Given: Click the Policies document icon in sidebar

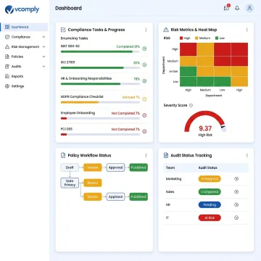Looking at the screenshot, I should [x=7, y=57].
